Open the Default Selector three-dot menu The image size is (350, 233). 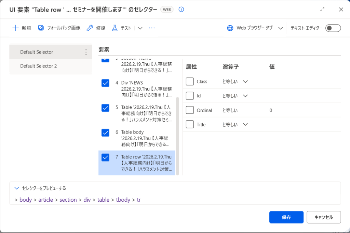pyautogui.click(x=86, y=52)
